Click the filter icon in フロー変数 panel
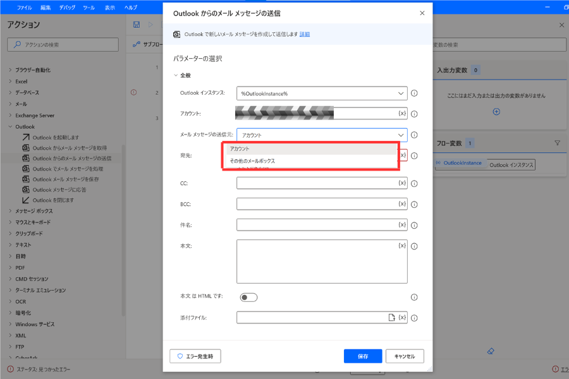569x379 pixels. tap(558, 143)
